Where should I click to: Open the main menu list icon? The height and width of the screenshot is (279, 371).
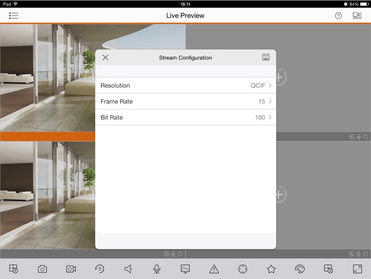[x=14, y=16]
